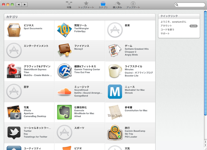Click the 教育 placeholder app icon

[115, 30]
